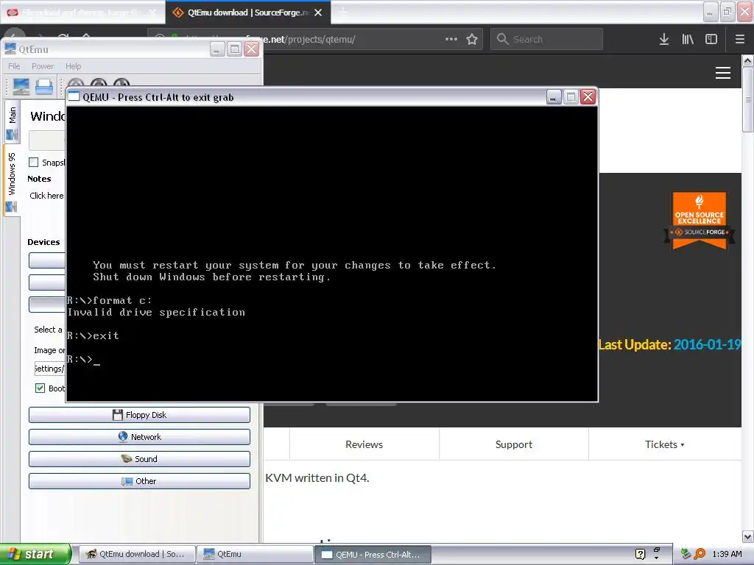This screenshot has width=754, height=565.
Task: Maximize the QtEmu window
Action: click(x=234, y=49)
